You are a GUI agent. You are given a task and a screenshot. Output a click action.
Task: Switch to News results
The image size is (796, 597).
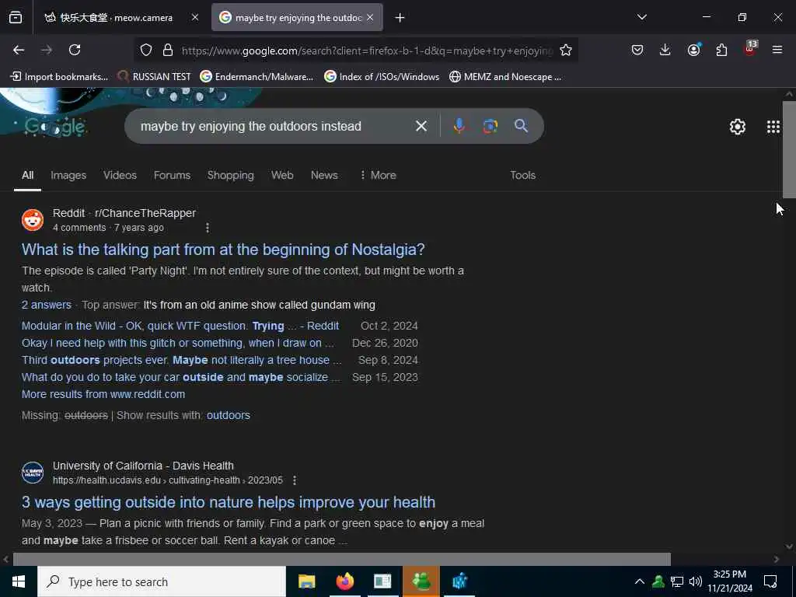(x=324, y=175)
